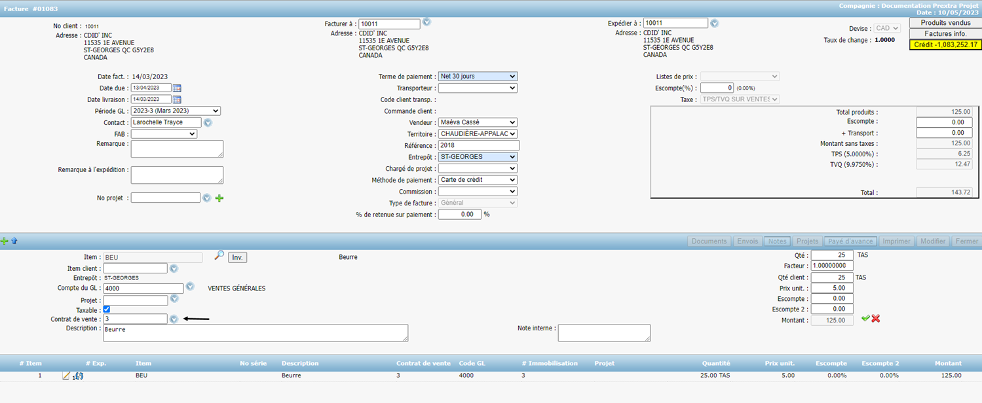Click the magnifier icon next to Item field
This screenshot has width=982, height=403.
(219, 256)
